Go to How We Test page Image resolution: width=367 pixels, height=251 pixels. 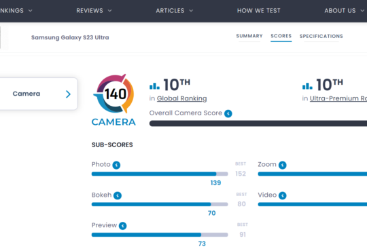pyautogui.click(x=259, y=11)
